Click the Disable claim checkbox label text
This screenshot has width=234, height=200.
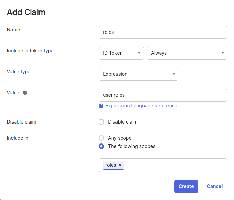tap(123, 122)
